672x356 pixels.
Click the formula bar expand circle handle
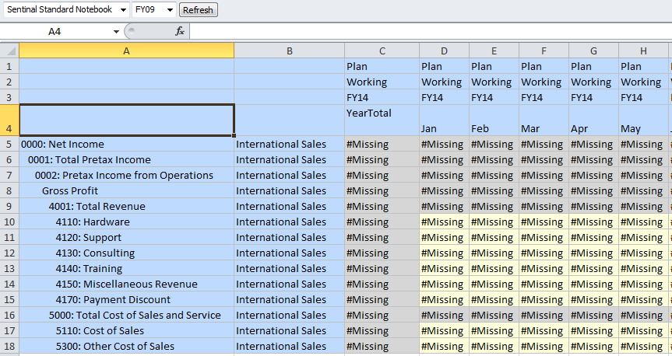pyautogui.click(x=132, y=31)
